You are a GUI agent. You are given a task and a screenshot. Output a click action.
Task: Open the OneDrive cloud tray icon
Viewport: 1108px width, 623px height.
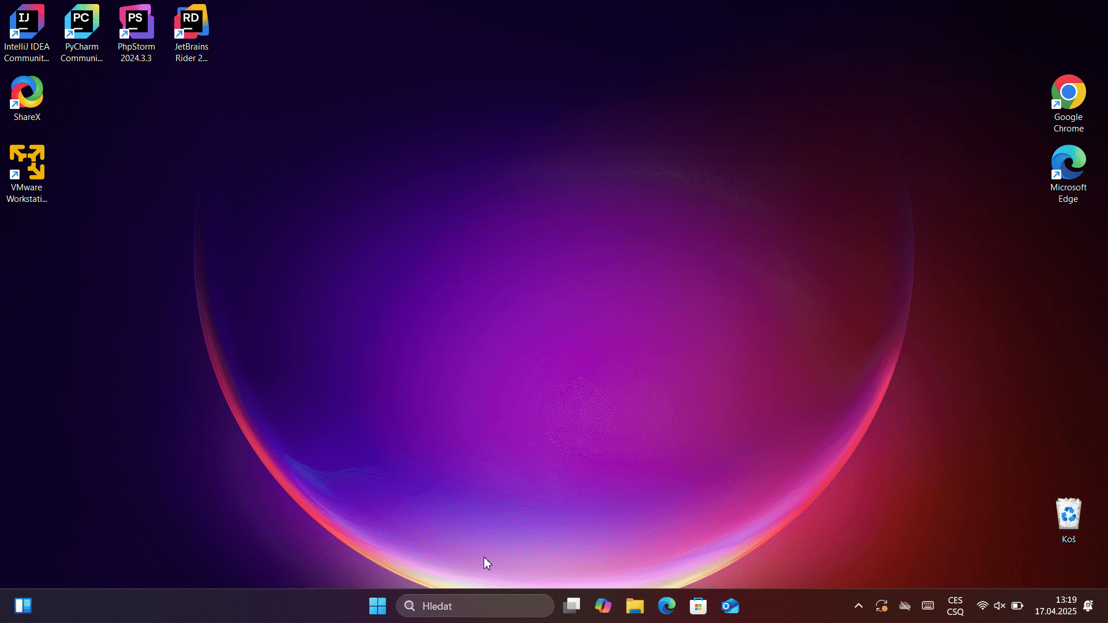point(905,606)
